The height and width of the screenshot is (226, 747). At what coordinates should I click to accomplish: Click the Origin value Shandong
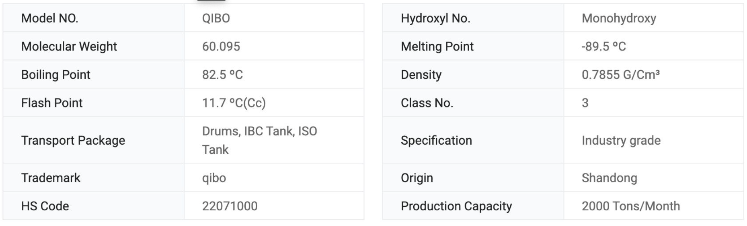[x=609, y=178]
